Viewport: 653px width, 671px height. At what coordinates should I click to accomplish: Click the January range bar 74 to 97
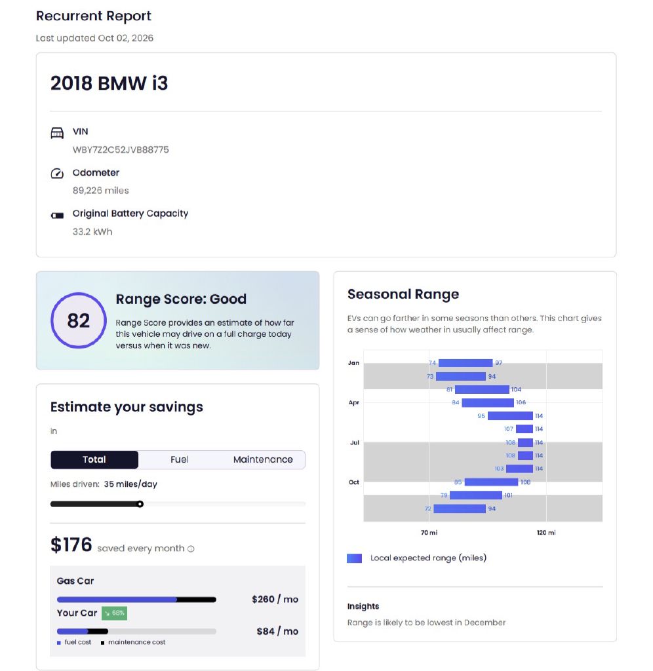tap(465, 363)
